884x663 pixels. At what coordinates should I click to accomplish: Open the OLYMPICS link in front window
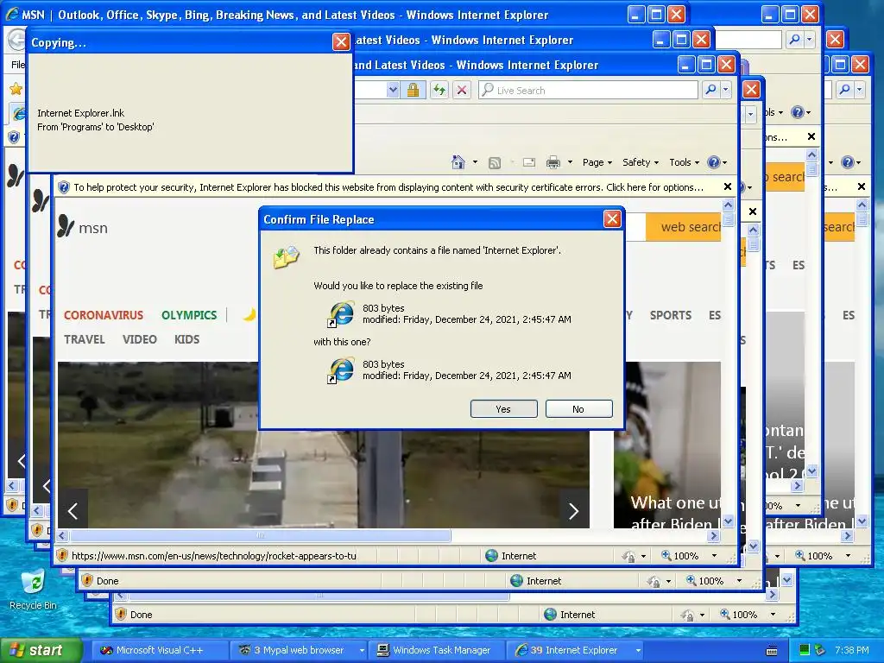coord(189,315)
